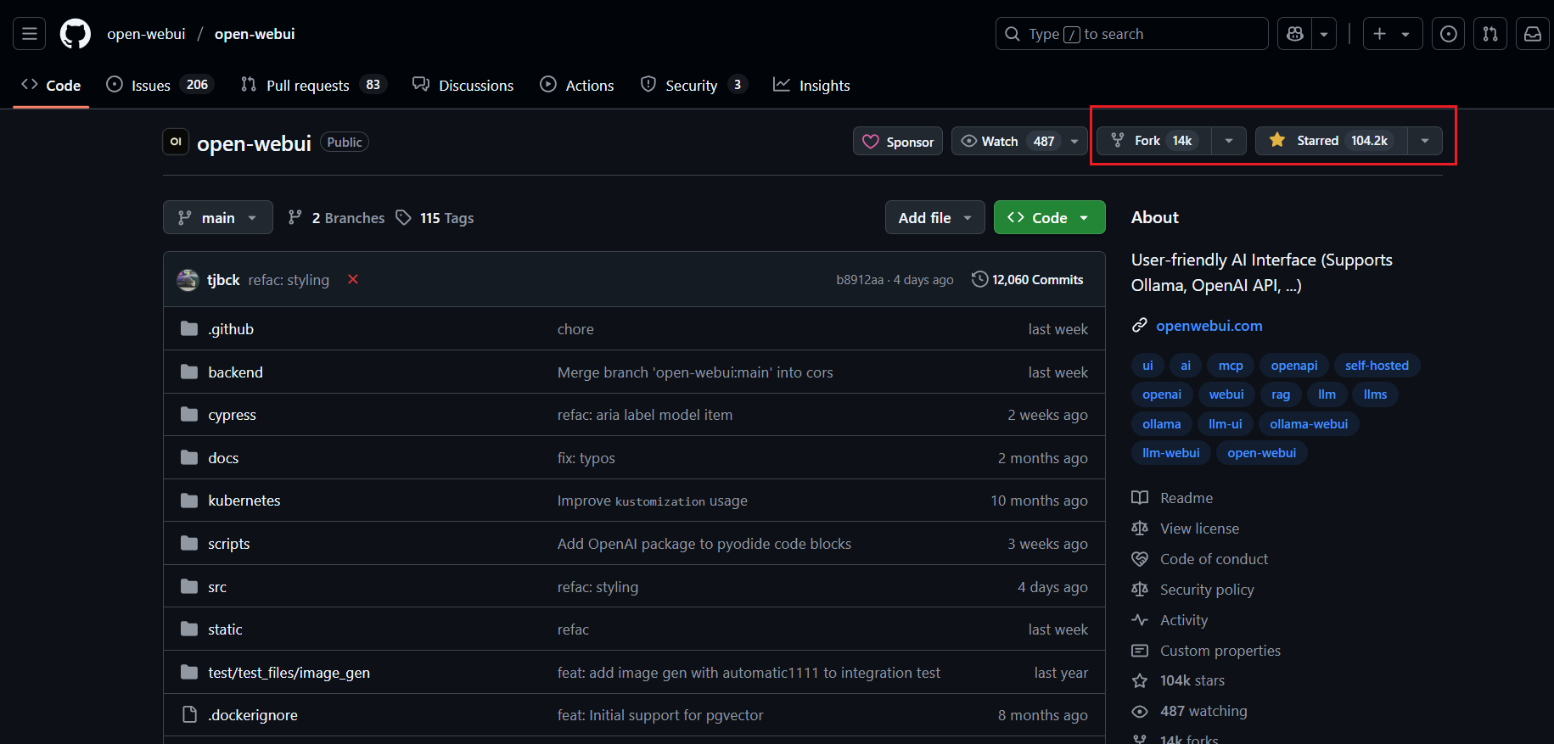Open the green Code dropdown button
The image size is (1554, 744).
pos(1050,217)
